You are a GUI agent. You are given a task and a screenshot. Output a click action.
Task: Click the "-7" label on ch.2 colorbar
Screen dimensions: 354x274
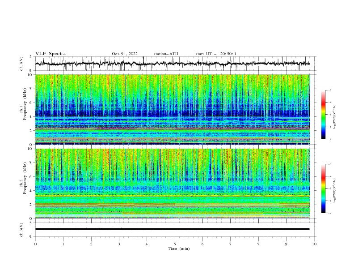[330, 213]
